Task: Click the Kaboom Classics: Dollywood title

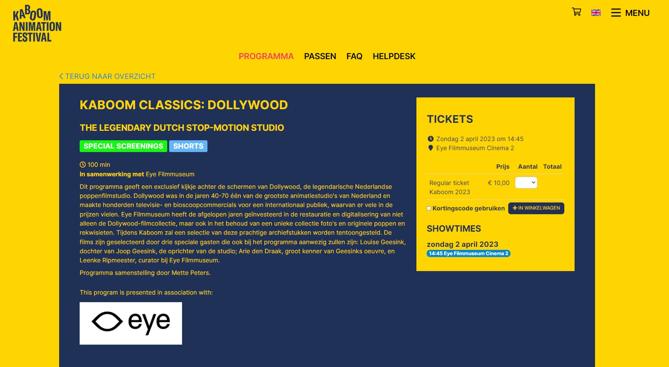Action: coord(184,105)
